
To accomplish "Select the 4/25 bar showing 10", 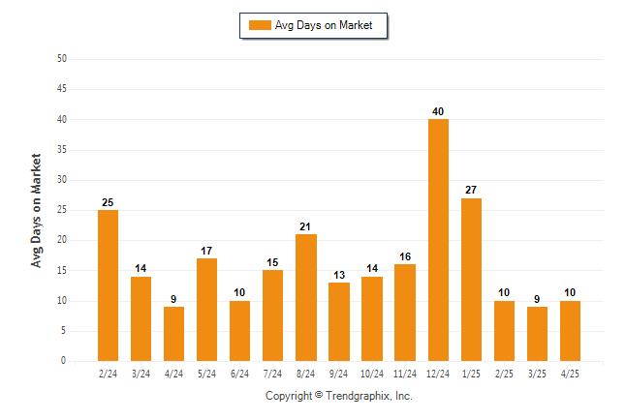I will pos(570,331).
